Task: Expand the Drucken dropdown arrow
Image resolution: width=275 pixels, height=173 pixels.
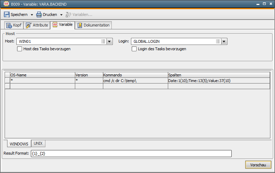Action: click(61, 15)
